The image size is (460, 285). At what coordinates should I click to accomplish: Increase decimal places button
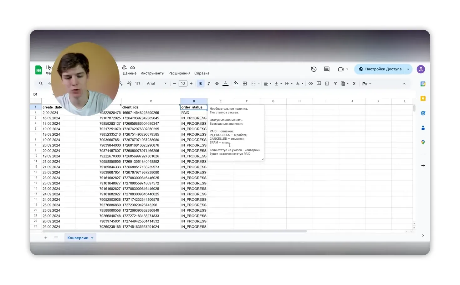(129, 83)
